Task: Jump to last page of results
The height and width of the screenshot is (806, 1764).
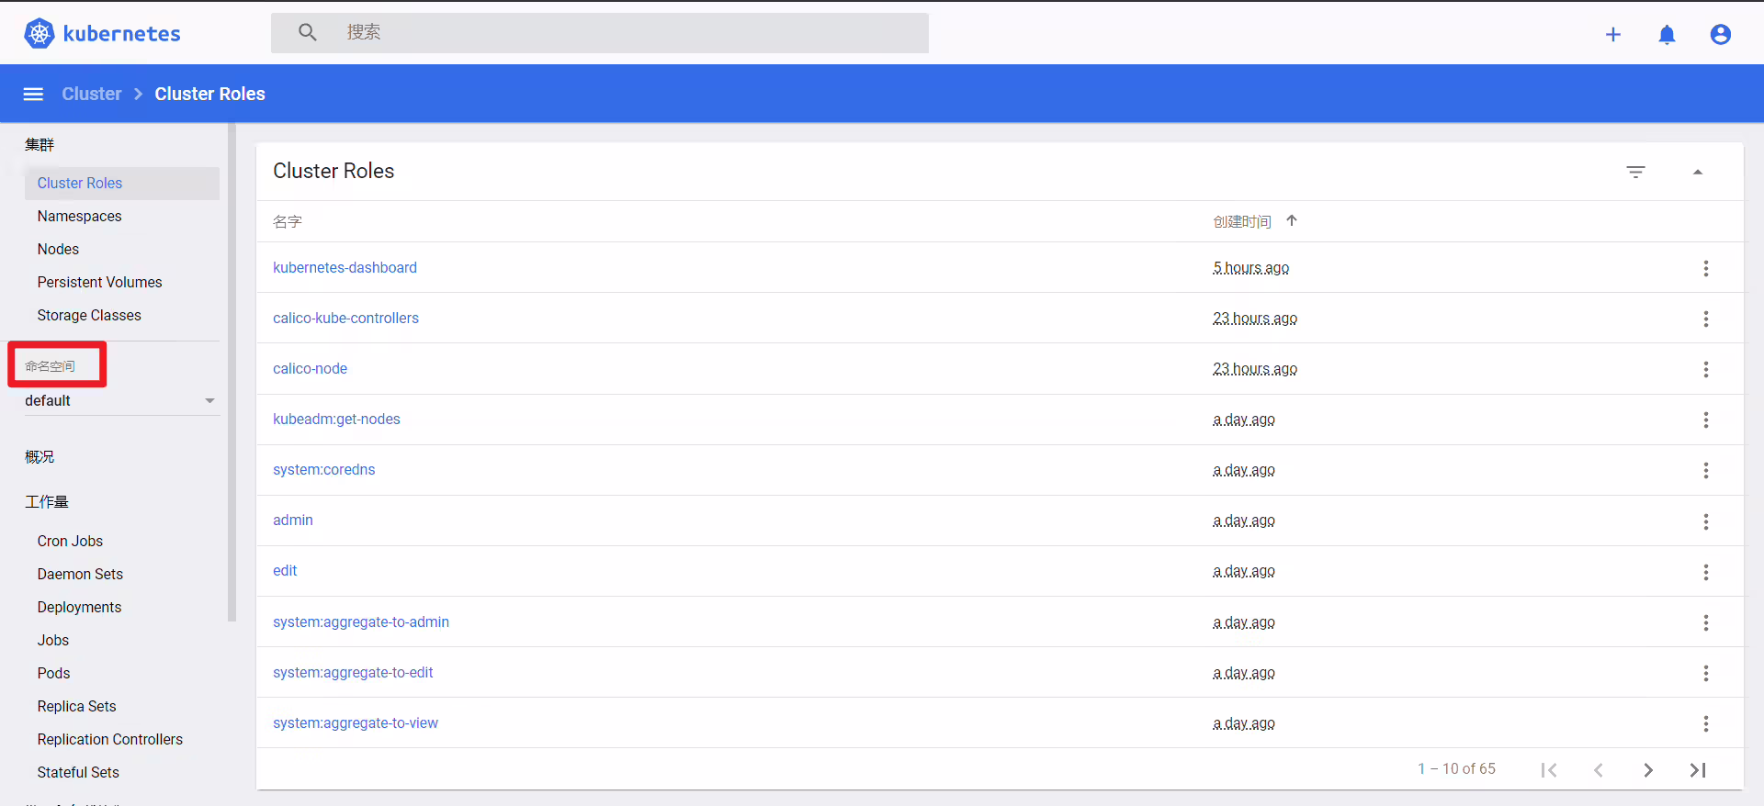Action: point(1698,769)
